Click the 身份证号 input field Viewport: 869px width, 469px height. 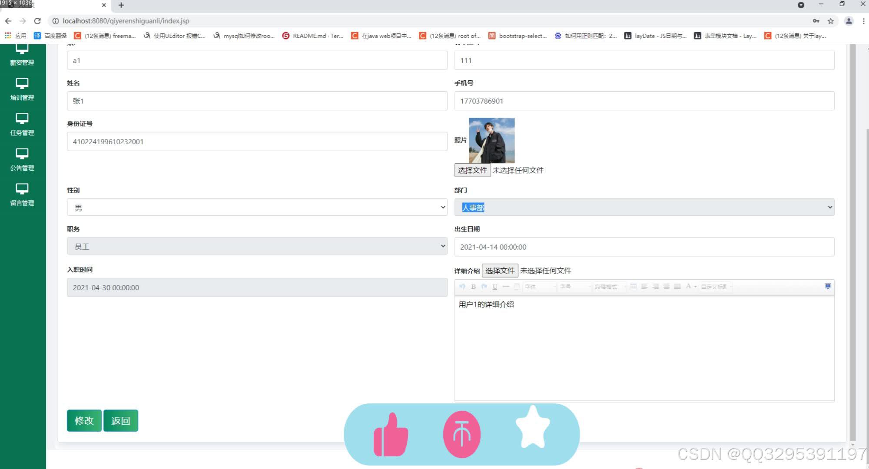[257, 142]
